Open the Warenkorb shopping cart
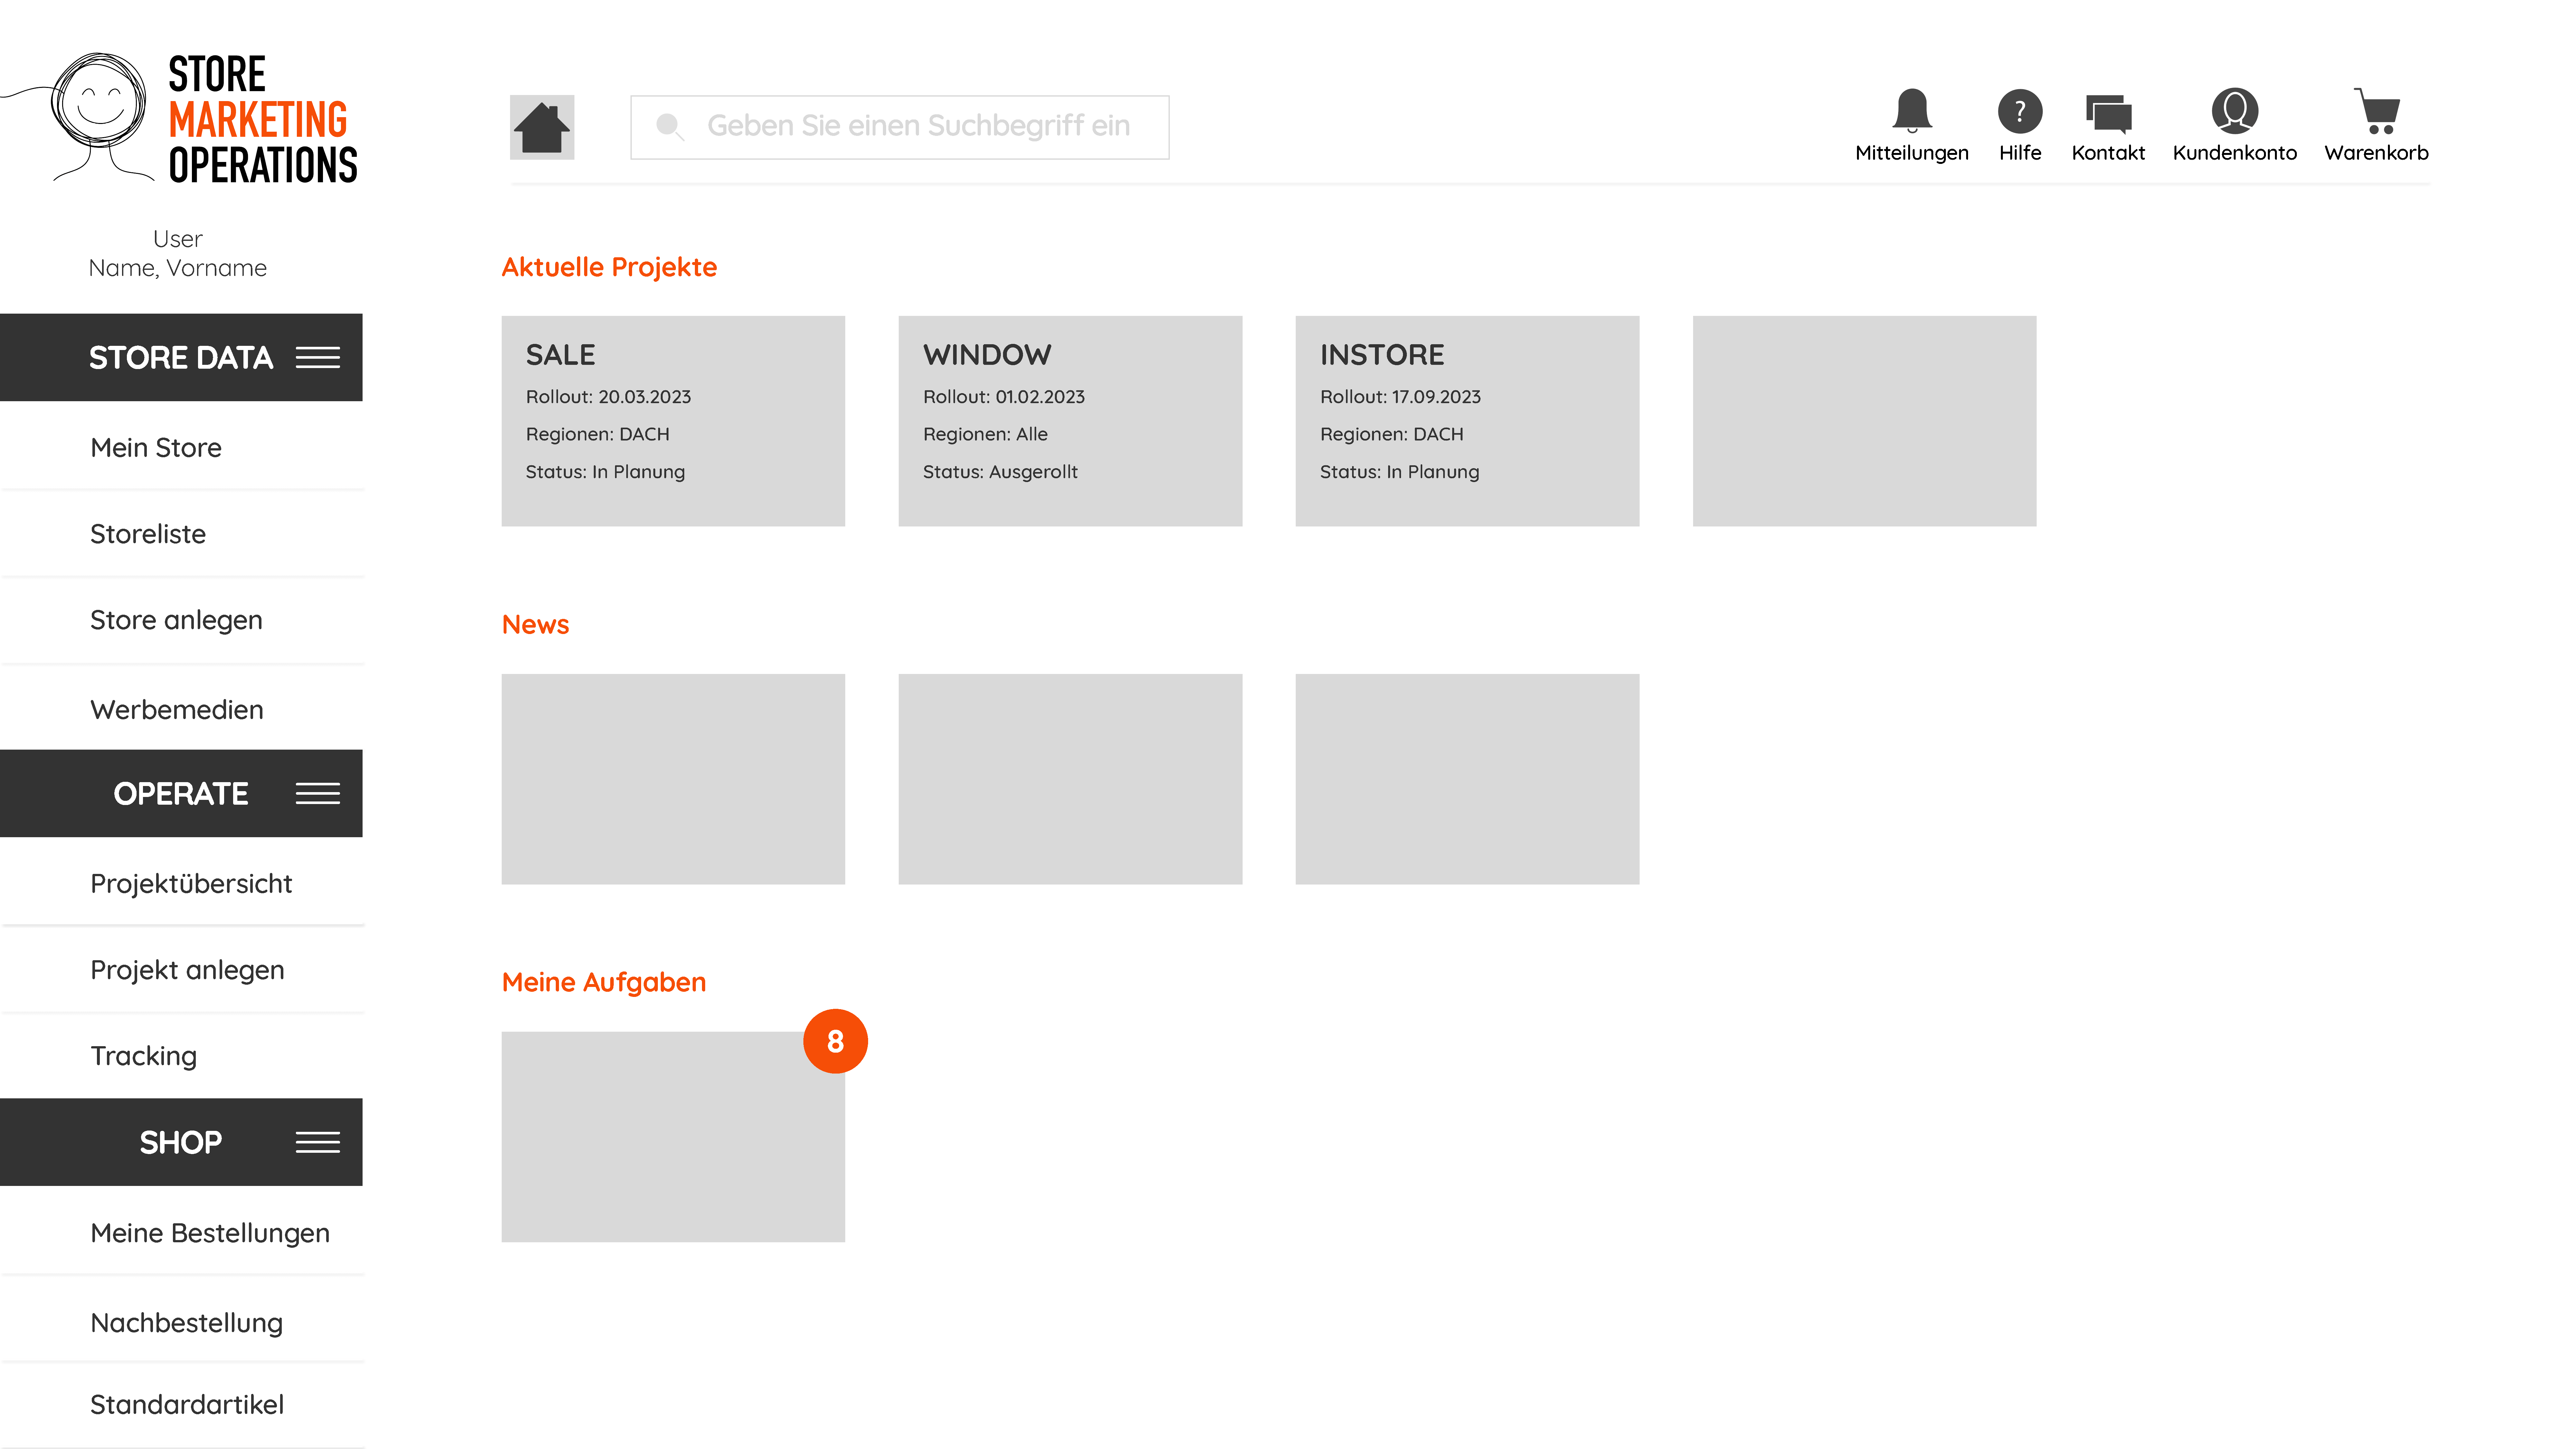This screenshot has width=2576, height=1449. pyautogui.click(x=2377, y=111)
